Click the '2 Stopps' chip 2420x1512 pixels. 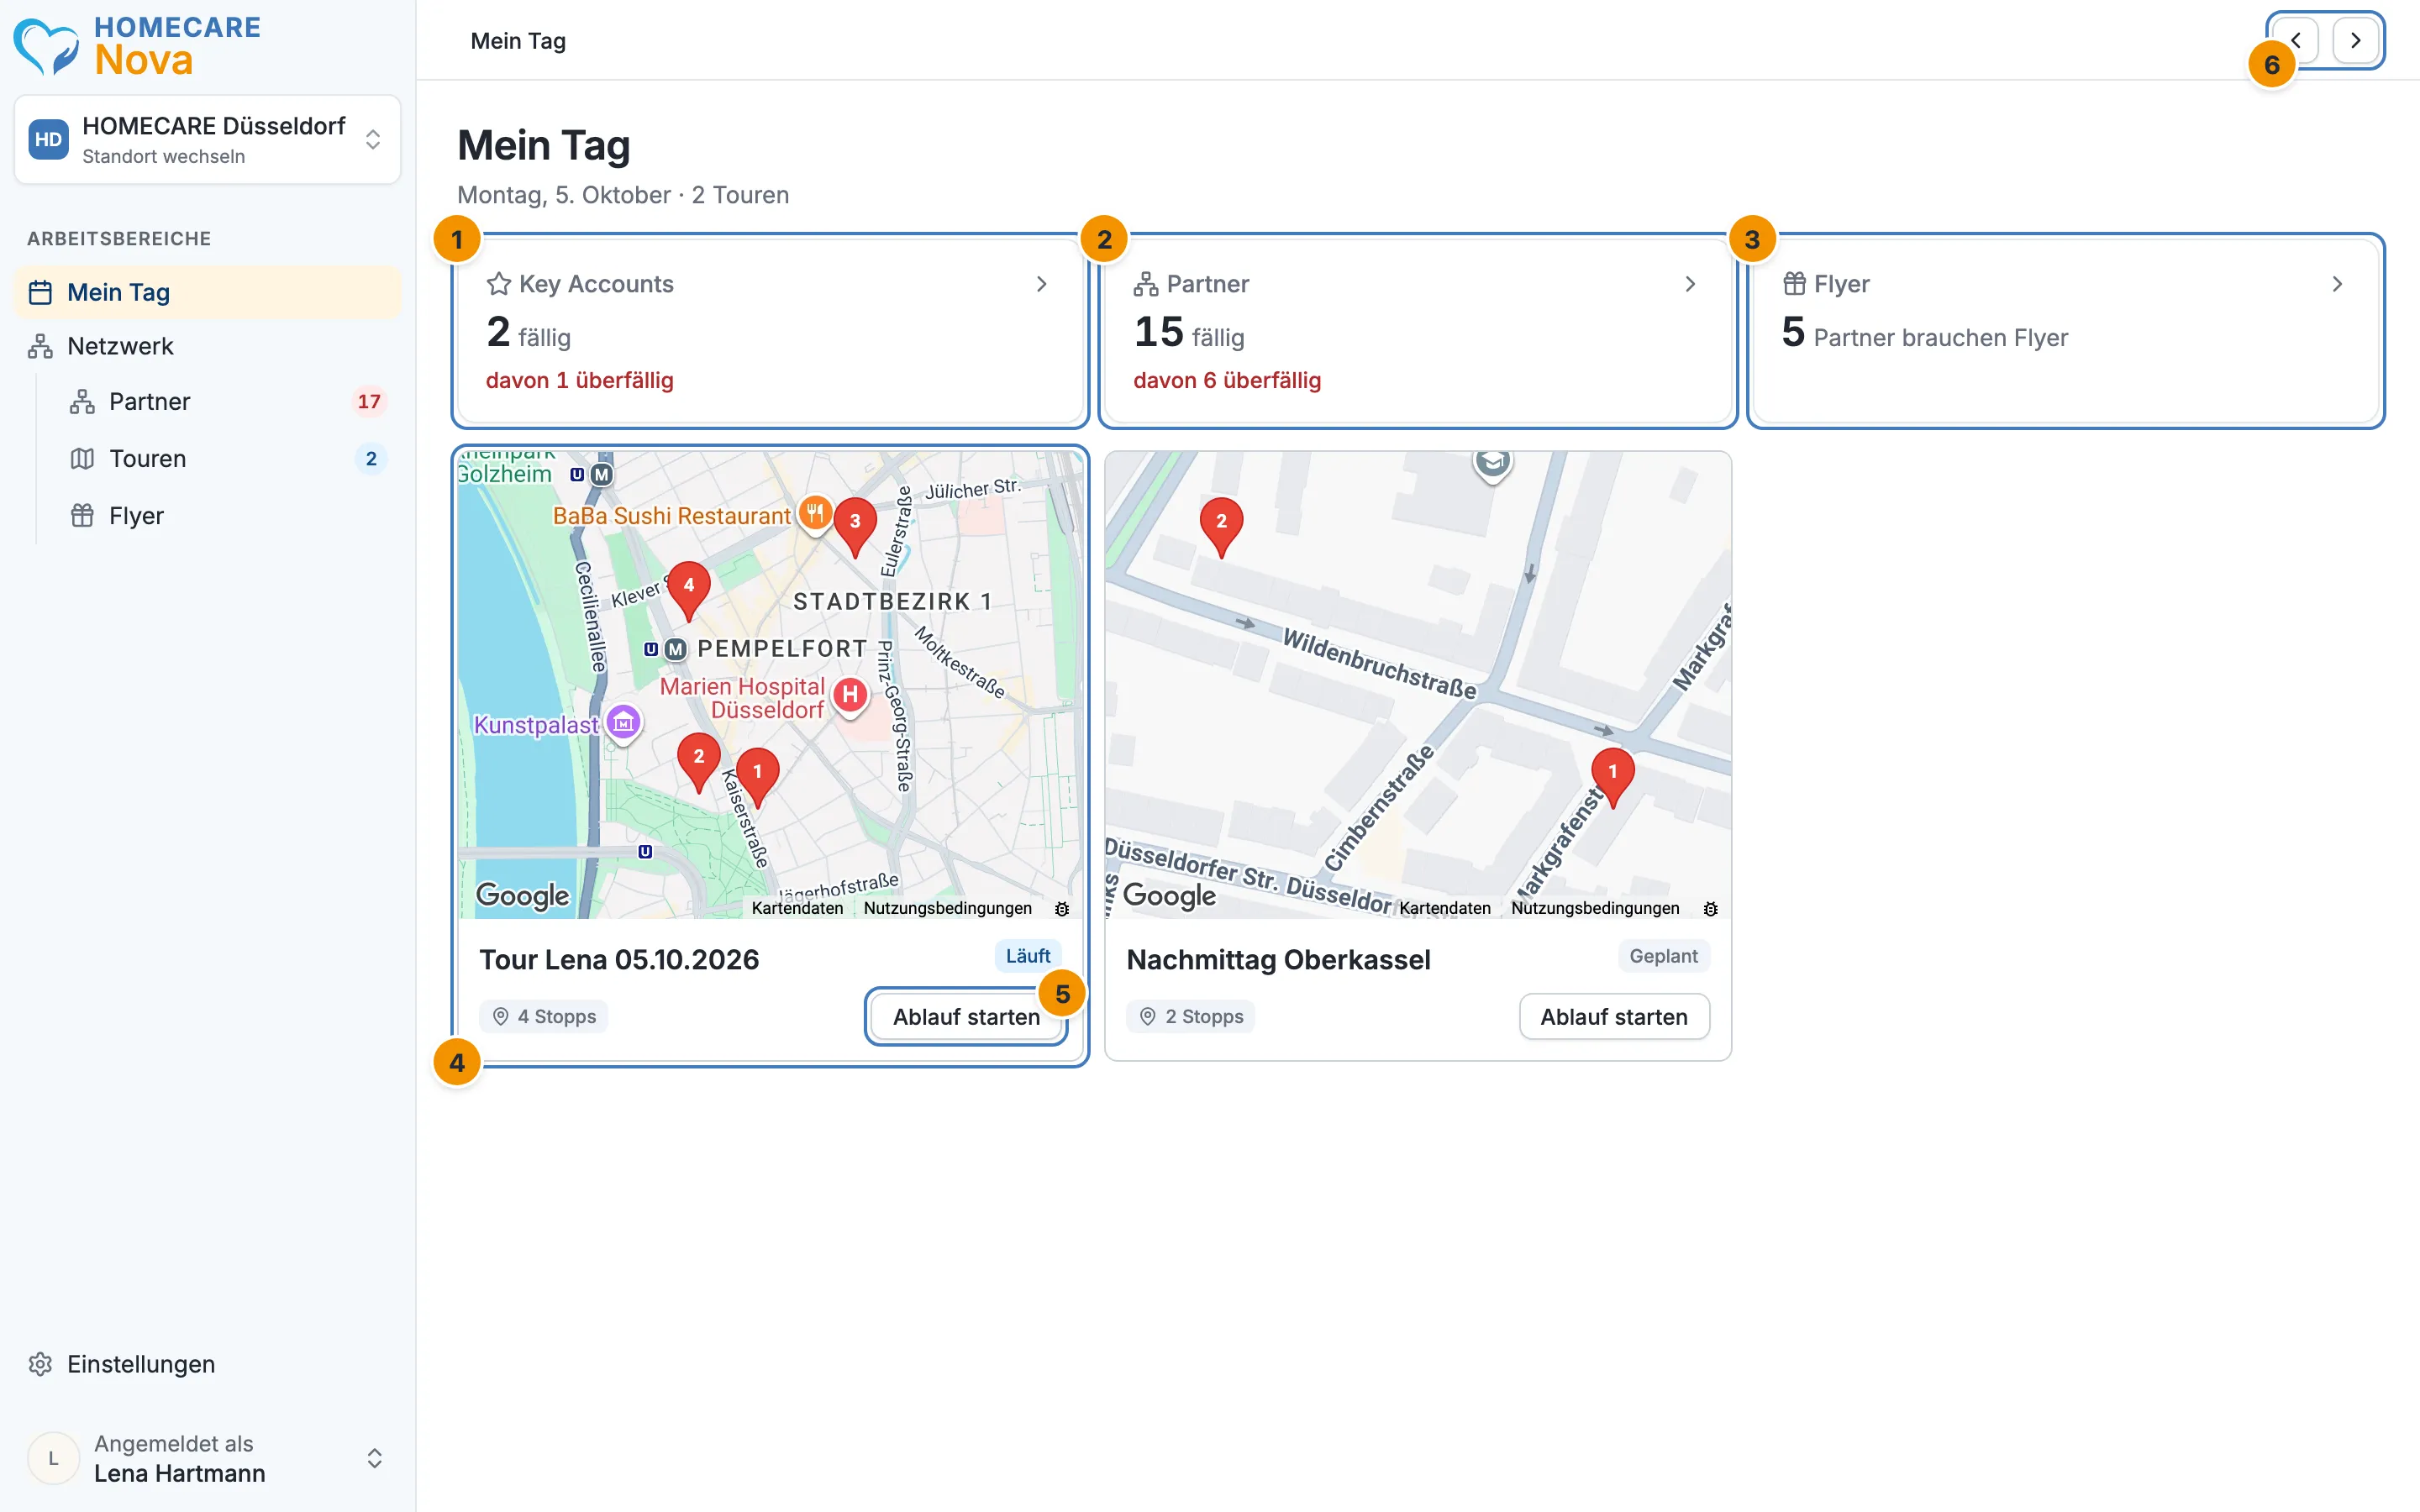pyautogui.click(x=1191, y=1016)
